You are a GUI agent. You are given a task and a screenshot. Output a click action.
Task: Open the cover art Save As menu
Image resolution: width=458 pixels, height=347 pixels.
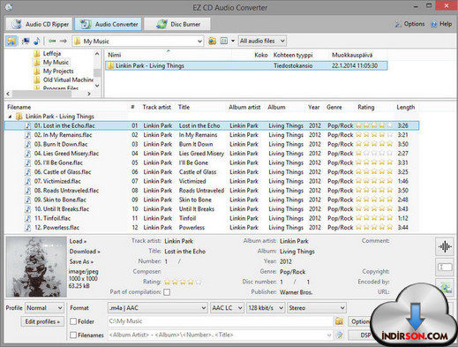(81, 261)
